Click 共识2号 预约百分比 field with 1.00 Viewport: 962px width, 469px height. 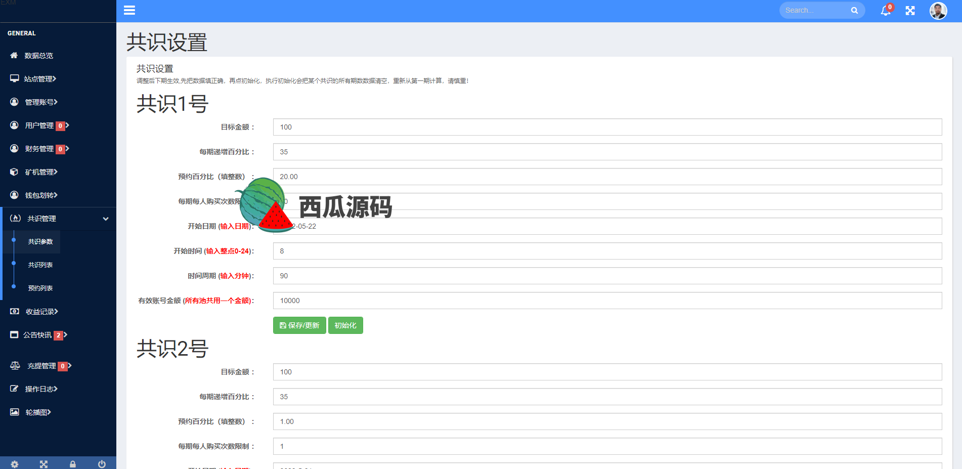607,421
